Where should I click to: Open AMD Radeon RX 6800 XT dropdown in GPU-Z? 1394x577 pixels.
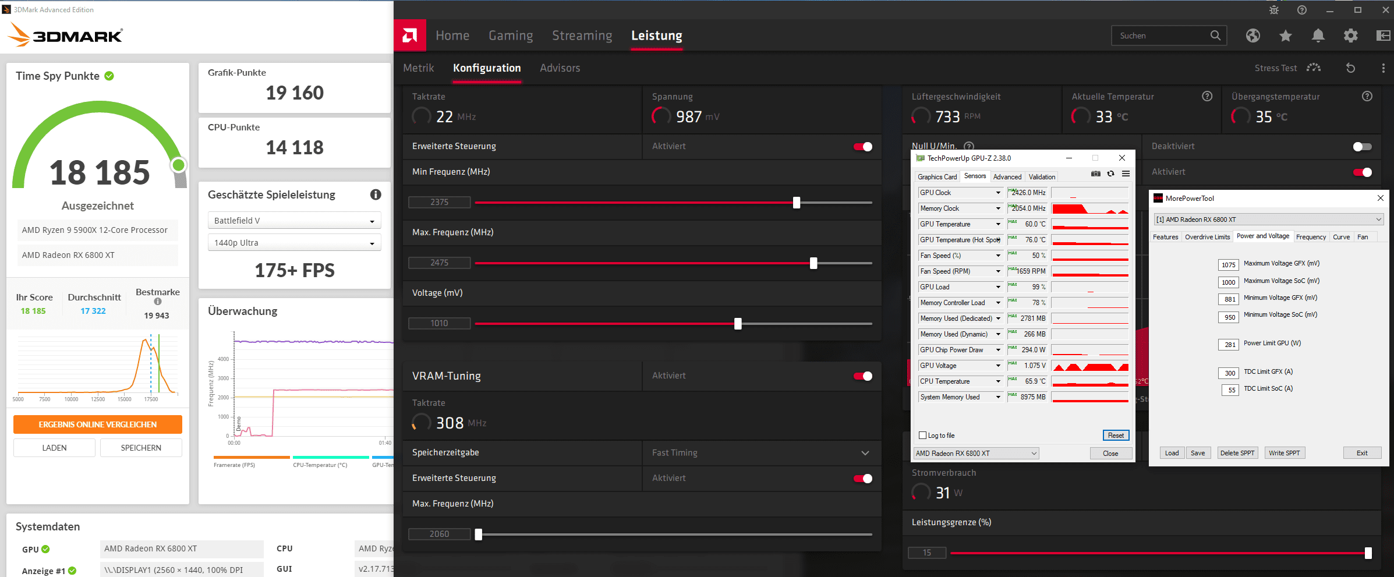(976, 453)
